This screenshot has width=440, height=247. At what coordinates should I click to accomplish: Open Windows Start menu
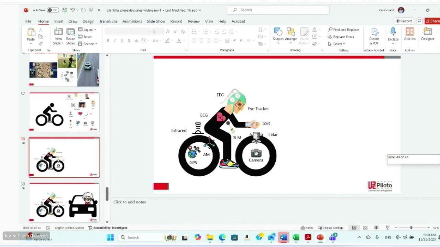pos(110,237)
